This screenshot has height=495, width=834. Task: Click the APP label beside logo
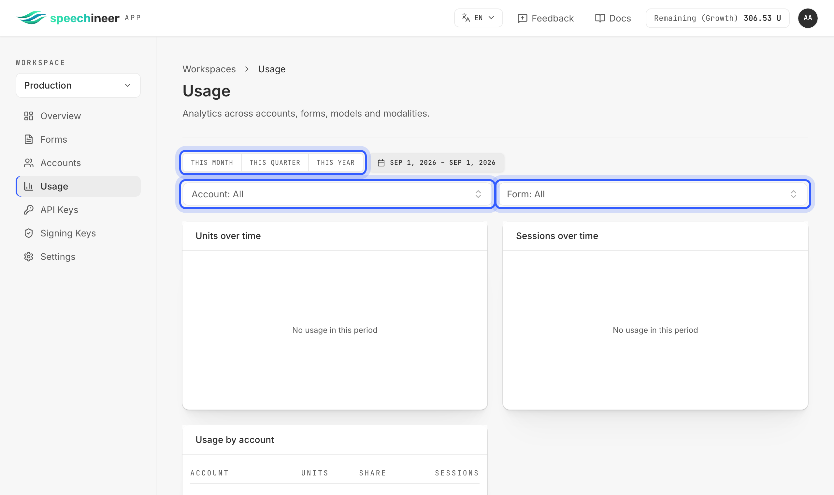click(x=133, y=18)
